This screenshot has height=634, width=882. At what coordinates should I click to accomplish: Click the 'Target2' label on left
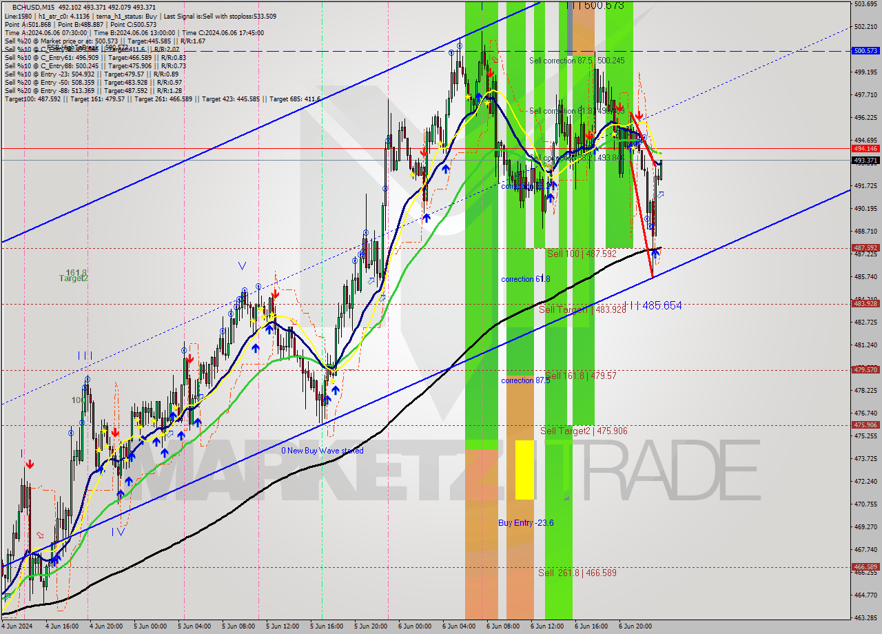tap(74, 278)
